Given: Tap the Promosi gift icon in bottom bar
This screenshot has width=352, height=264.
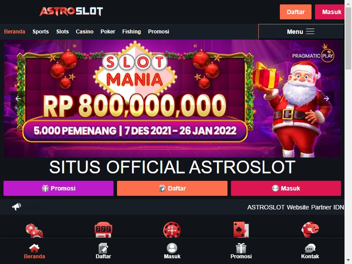Looking at the screenshot, I should (241, 248).
